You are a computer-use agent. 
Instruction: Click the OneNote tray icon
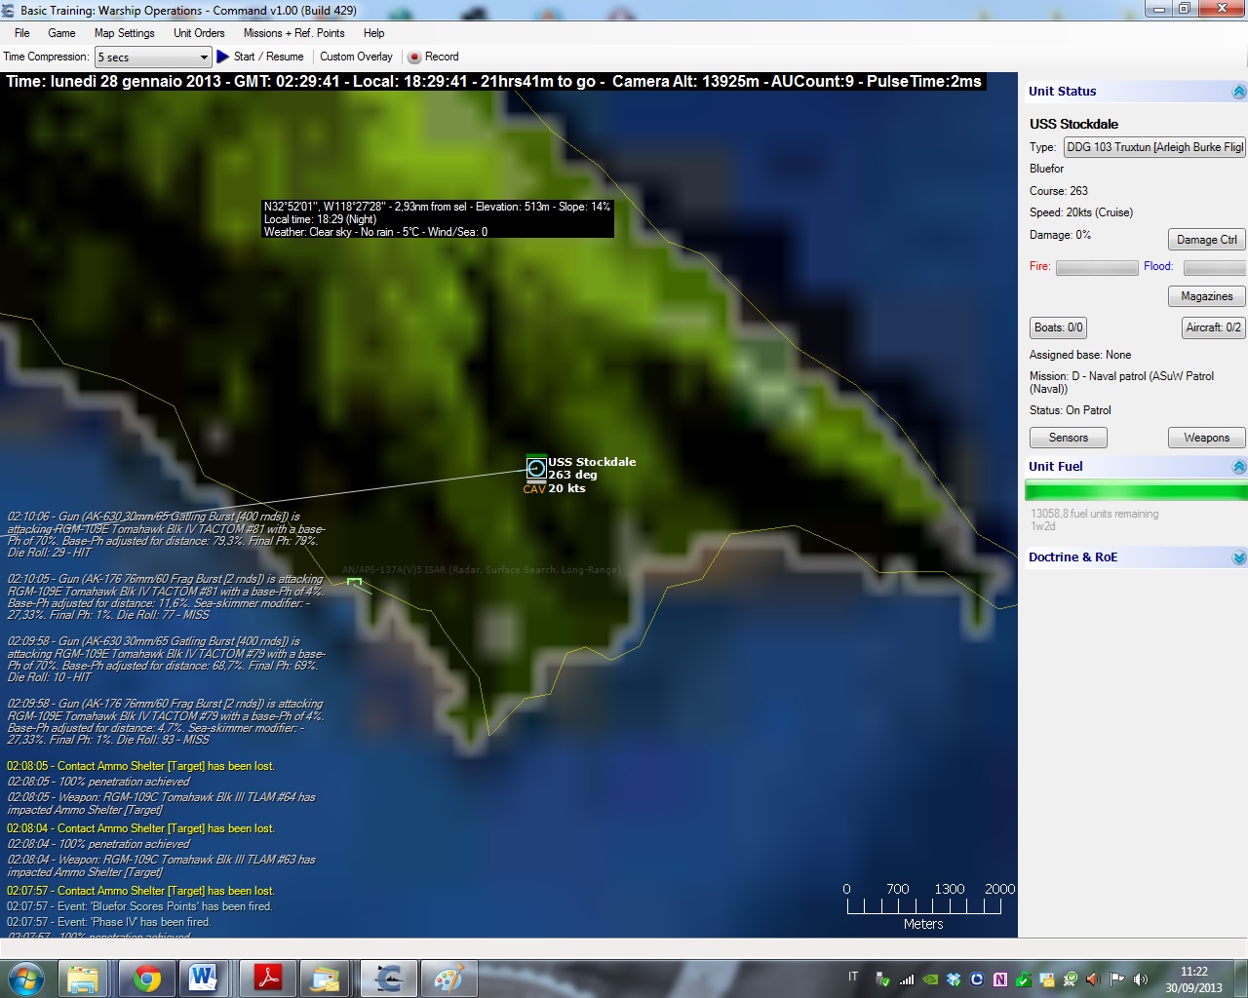click(x=1000, y=979)
